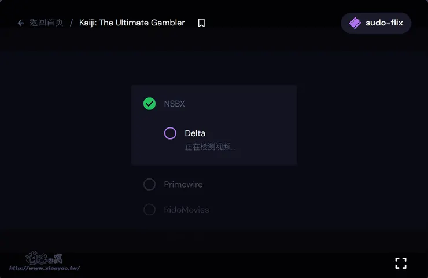Select the Primewire radio circle
428x278 pixels.
point(149,184)
